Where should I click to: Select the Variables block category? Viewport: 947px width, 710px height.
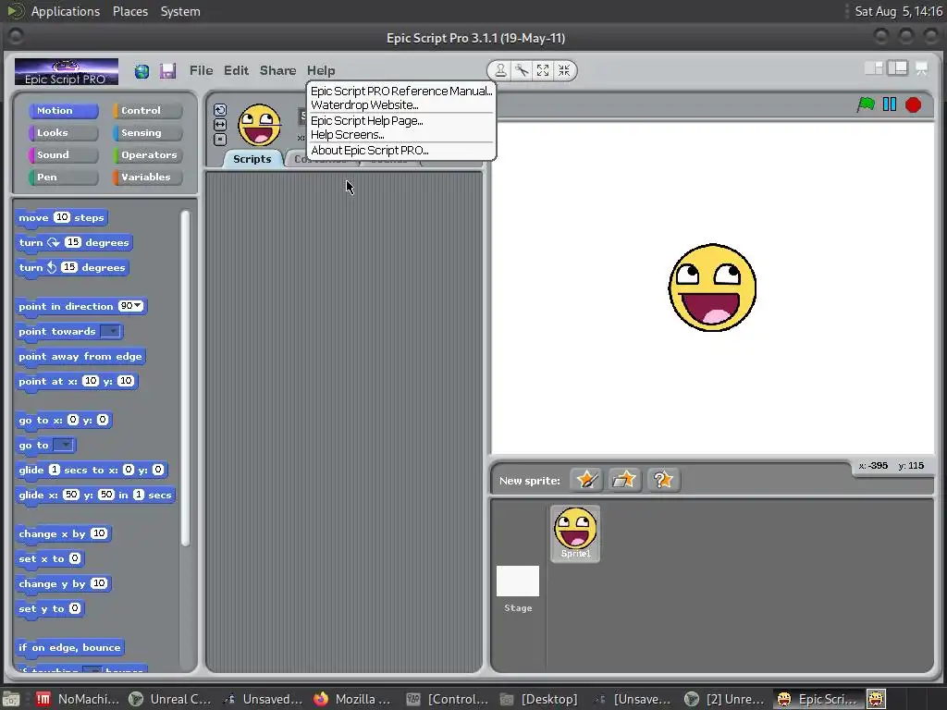click(147, 177)
